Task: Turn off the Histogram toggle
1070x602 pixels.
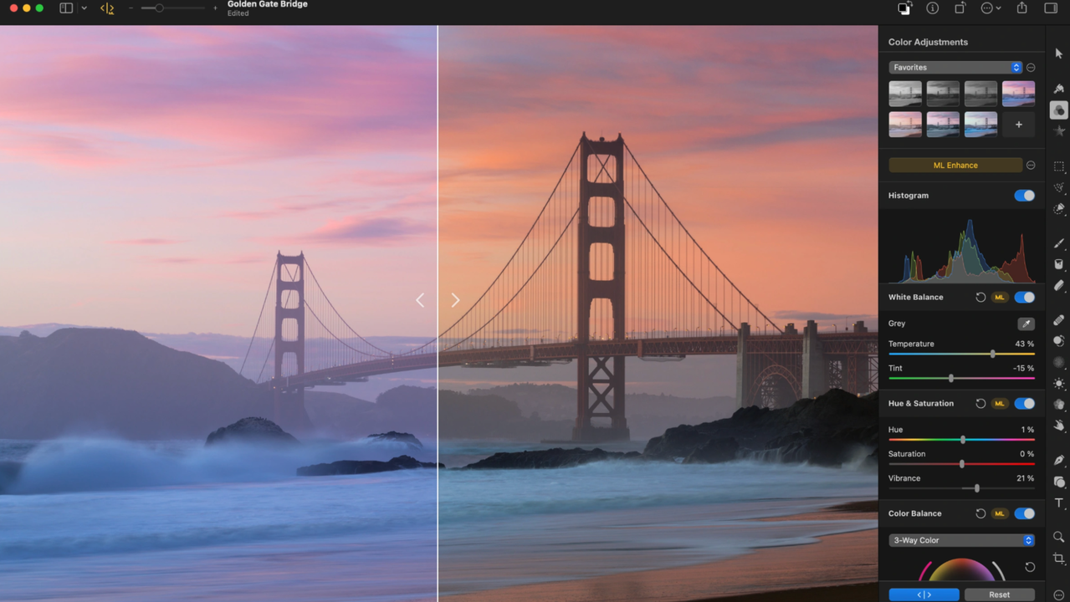Action: point(1024,196)
